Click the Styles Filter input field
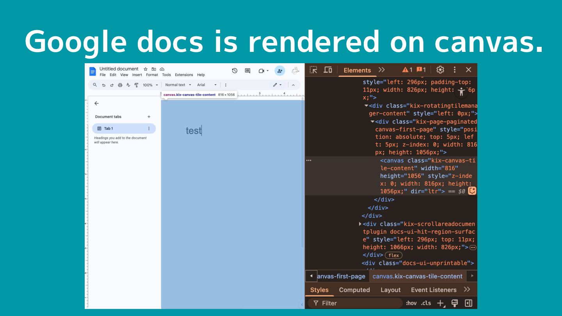This screenshot has width=562, height=316. click(355, 303)
